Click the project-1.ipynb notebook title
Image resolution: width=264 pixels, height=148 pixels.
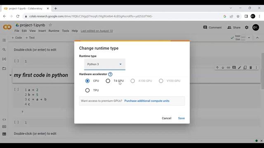[32, 25]
